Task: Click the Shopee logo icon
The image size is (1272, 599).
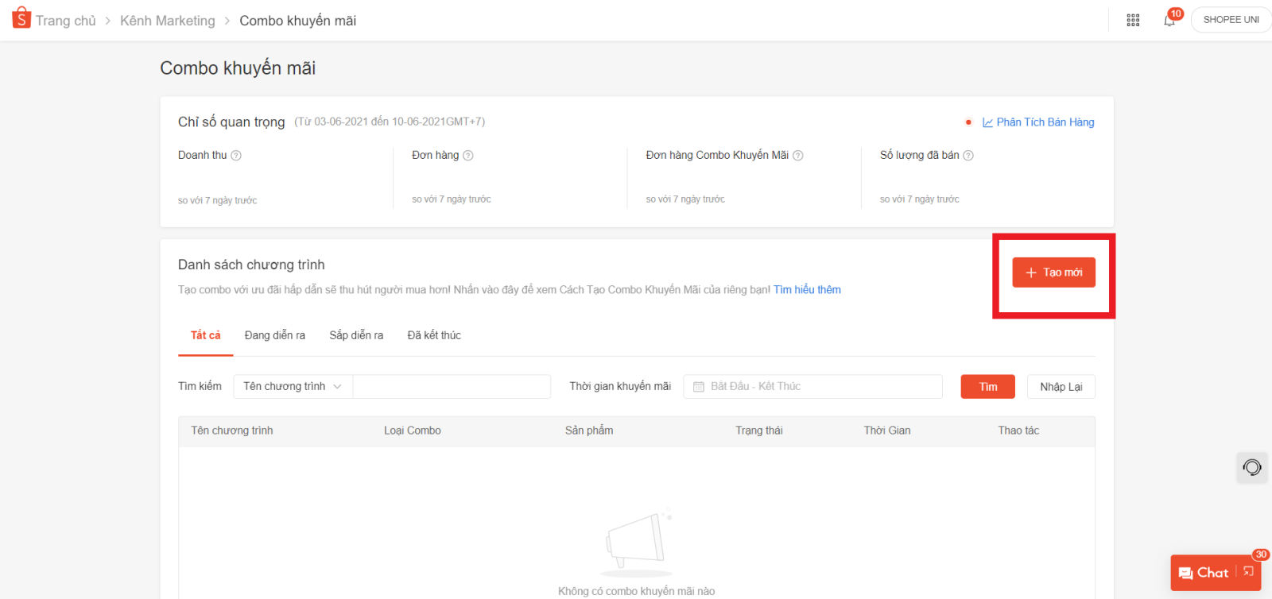Action: 21,18
